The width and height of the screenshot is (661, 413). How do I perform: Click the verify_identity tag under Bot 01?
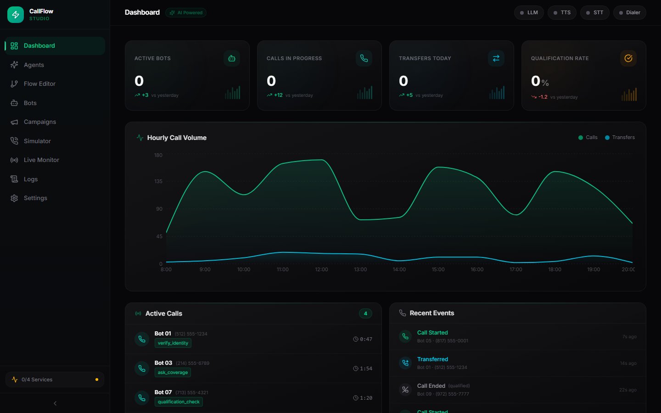click(173, 343)
